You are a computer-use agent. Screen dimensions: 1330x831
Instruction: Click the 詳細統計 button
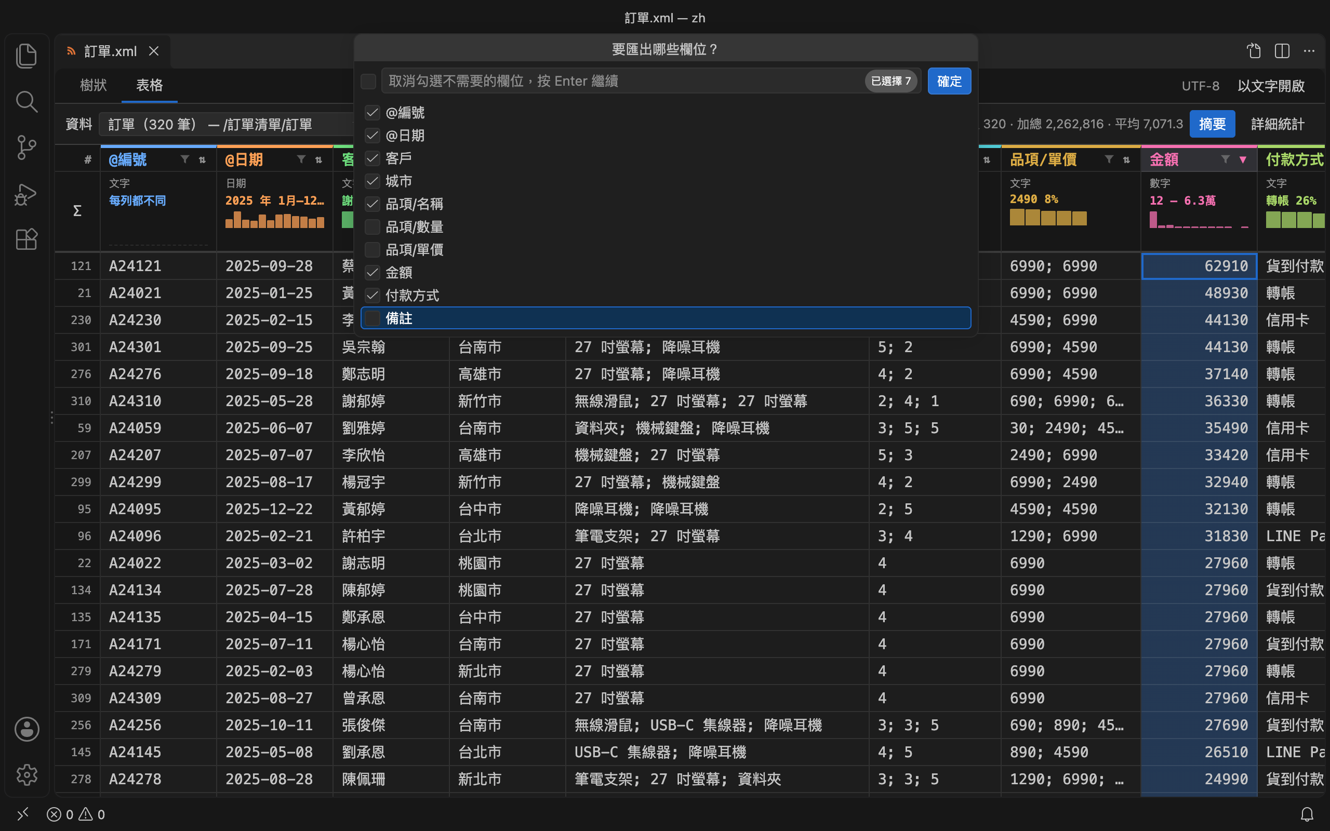pyautogui.click(x=1277, y=124)
